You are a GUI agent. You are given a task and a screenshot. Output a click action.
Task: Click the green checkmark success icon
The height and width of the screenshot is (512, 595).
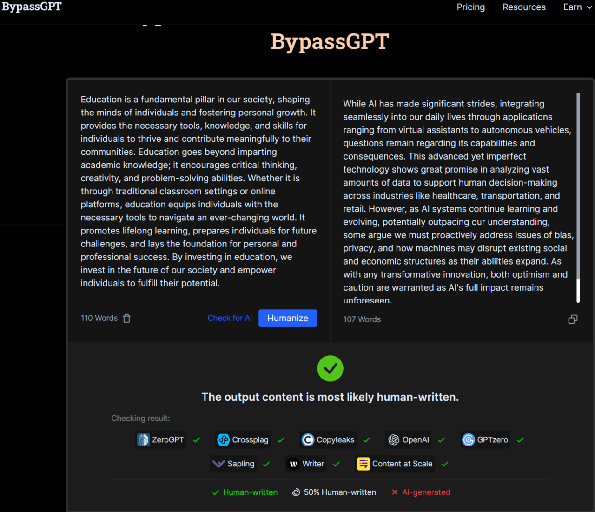pyautogui.click(x=330, y=368)
